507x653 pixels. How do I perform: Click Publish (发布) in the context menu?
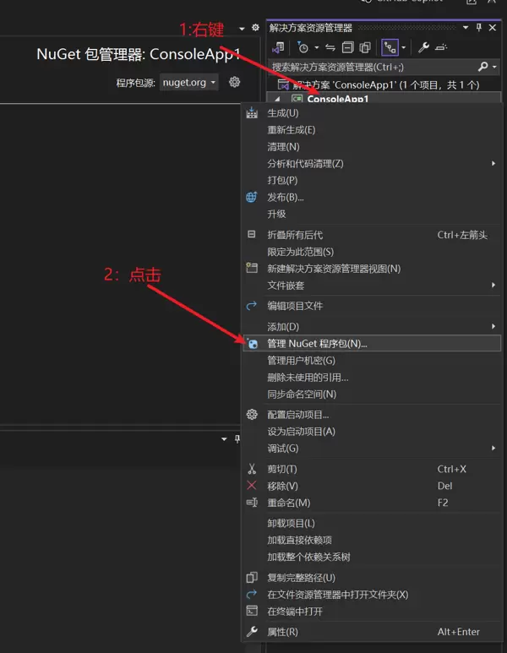click(x=285, y=197)
